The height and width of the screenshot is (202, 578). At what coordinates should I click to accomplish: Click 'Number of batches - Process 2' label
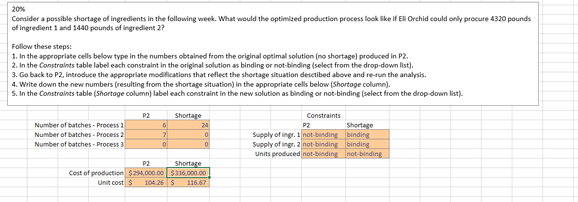click(79, 135)
